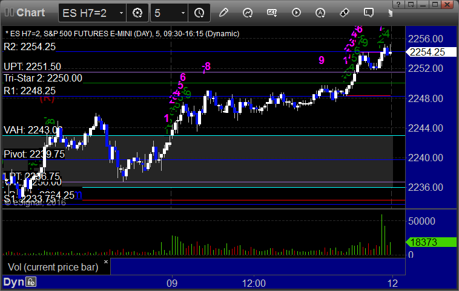Screen dimensions: 459x291
Task: Click the window options dropdown icon in title bar
Action: coord(411,4)
